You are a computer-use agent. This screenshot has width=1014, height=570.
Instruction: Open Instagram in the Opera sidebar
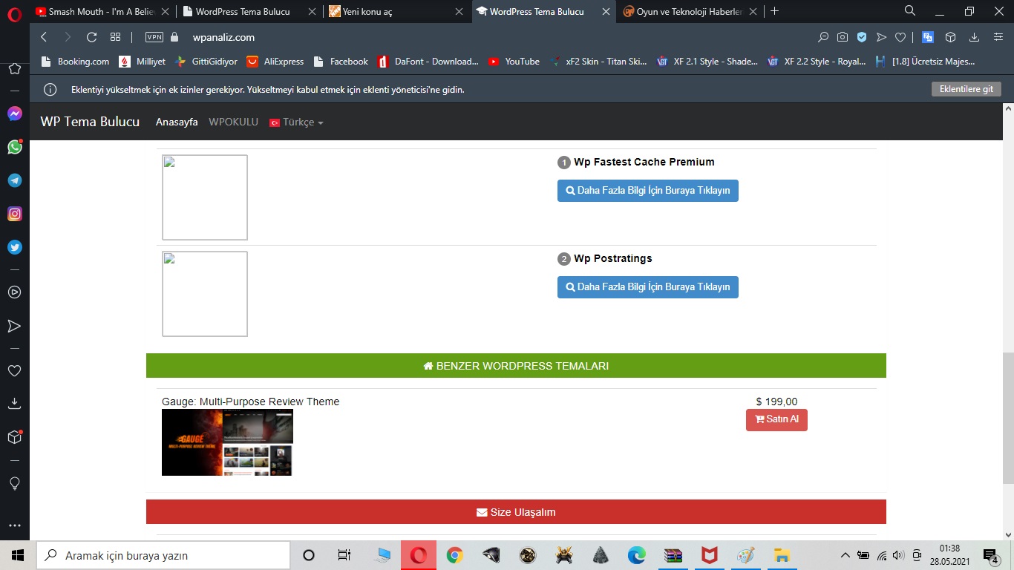point(14,214)
